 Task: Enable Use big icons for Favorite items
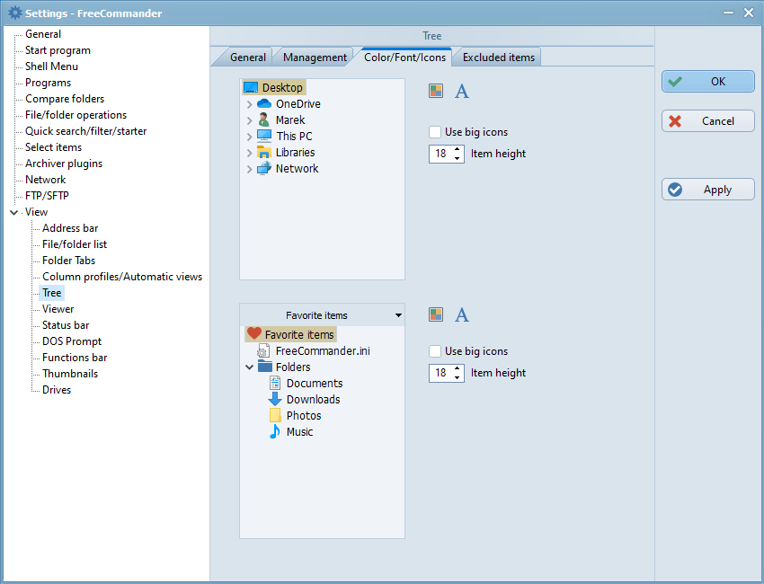(x=436, y=351)
